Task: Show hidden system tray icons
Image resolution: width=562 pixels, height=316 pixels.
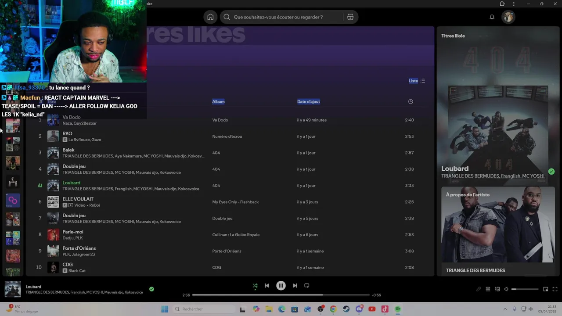Action: click(x=505, y=309)
